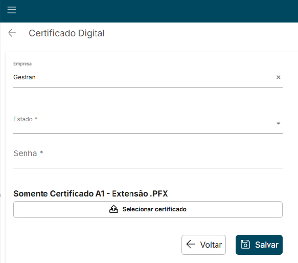Image resolution: width=298 pixels, height=263 pixels.
Task: Select the Selecionar certificado button
Action: [x=148, y=209]
